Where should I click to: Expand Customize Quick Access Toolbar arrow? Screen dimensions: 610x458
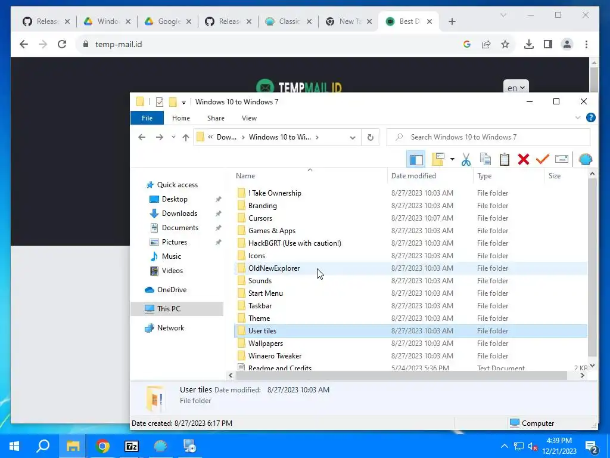[183, 103]
